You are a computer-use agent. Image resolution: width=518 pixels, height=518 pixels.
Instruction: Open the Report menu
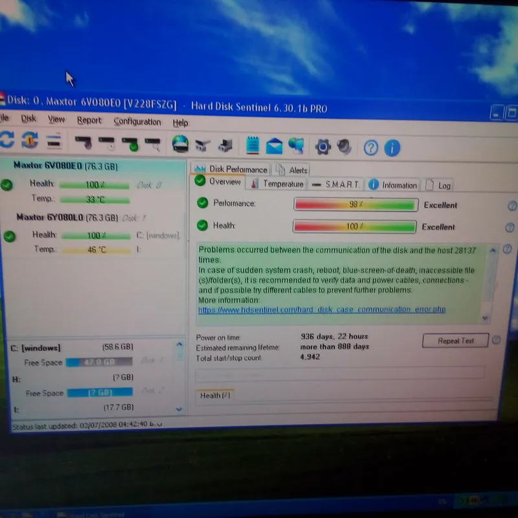point(89,120)
